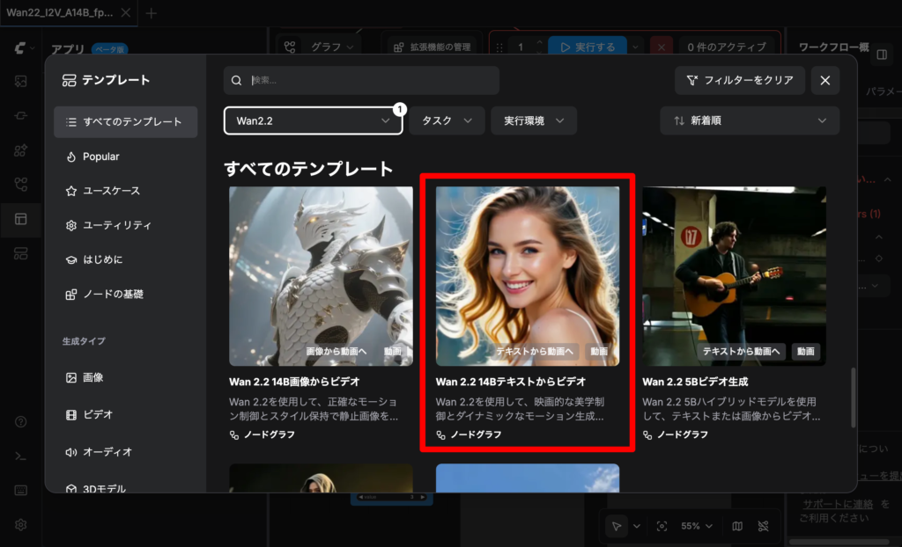The image size is (902, 547).
Task: Toggle the right side panel icon
Action: click(882, 55)
